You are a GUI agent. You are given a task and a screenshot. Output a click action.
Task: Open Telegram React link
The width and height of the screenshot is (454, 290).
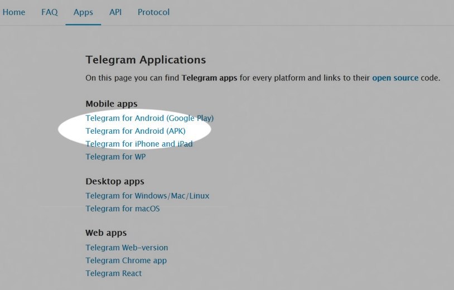114,273
